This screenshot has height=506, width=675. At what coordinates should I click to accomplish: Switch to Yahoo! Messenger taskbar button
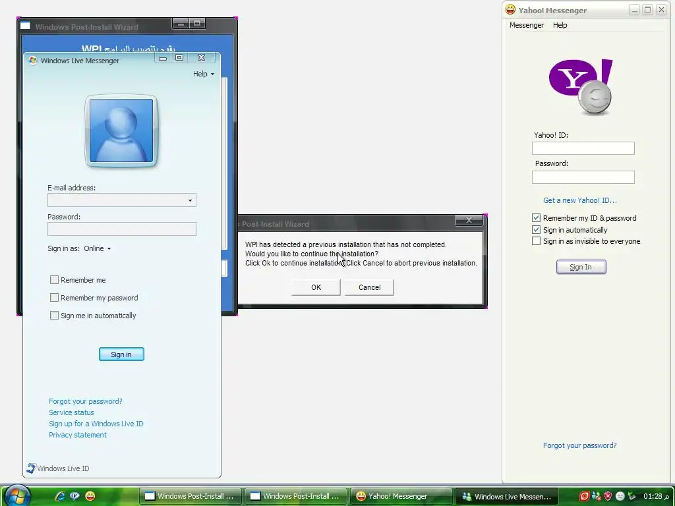[x=401, y=496]
